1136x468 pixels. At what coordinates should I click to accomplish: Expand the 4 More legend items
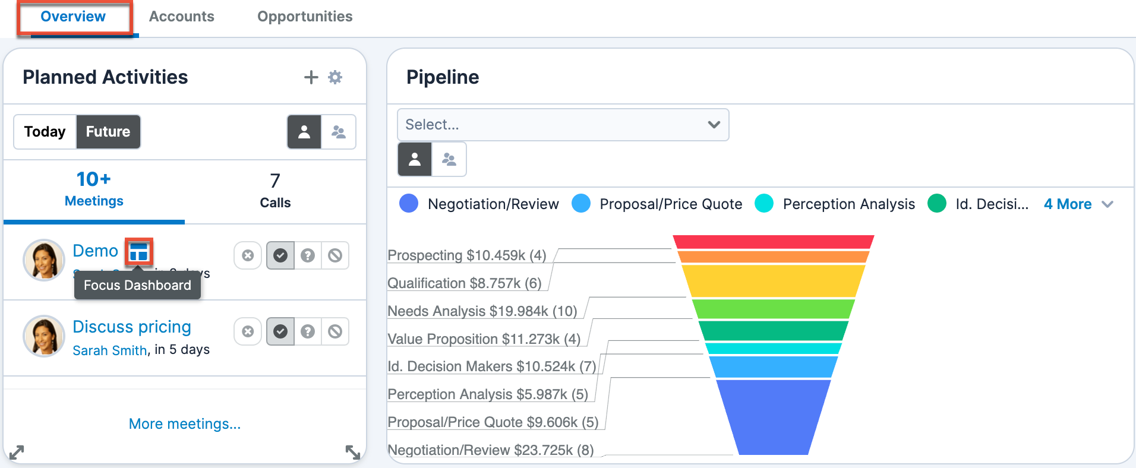1078,204
